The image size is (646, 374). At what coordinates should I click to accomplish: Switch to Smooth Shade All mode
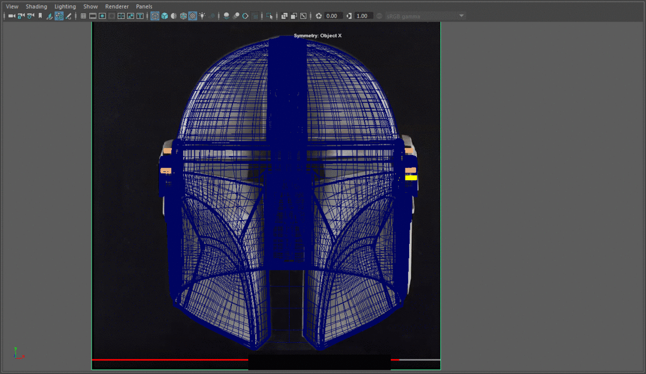(x=164, y=16)
